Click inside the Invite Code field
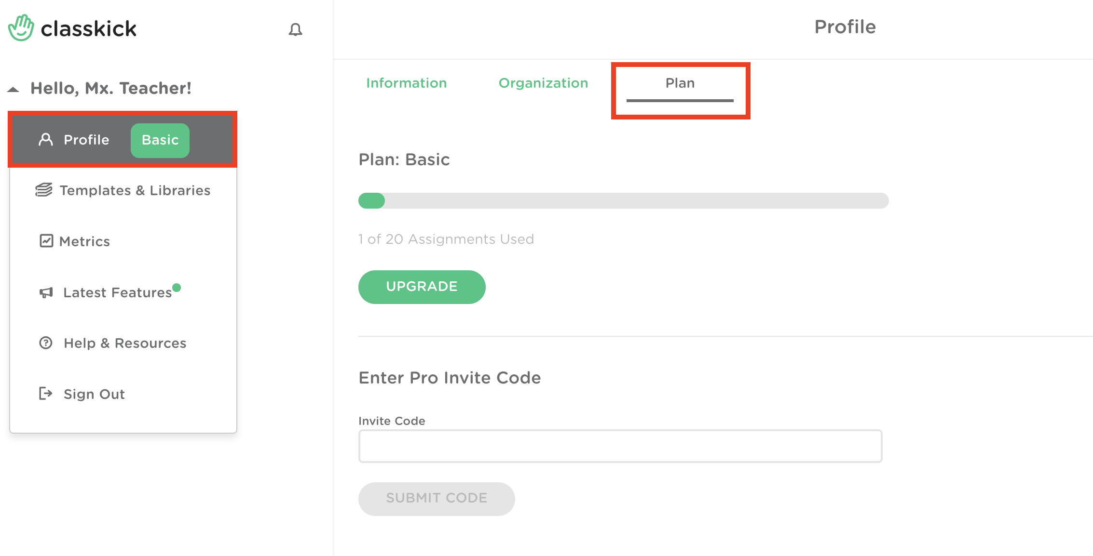The image size is (1093, 556). coord(620,446)
